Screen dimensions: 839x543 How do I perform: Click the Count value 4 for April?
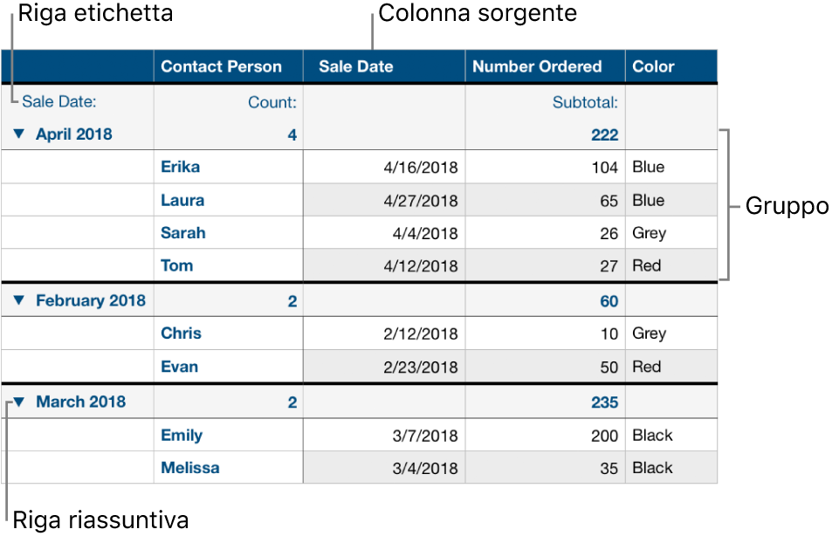coord(288,134)
